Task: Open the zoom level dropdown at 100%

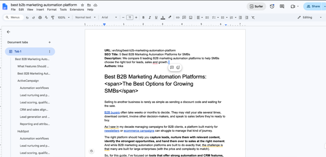Action: coord(64,17)
